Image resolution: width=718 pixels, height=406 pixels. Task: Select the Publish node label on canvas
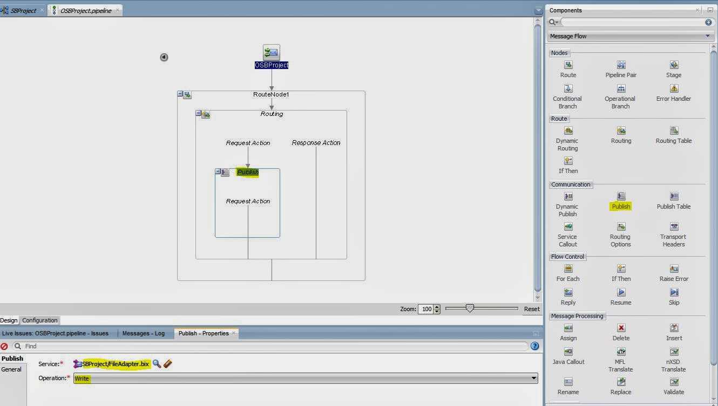point(248,173)
